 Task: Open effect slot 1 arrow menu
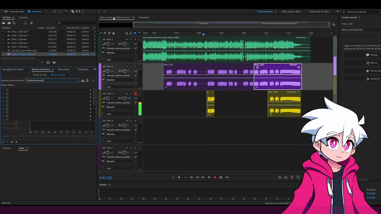(90, 90)
